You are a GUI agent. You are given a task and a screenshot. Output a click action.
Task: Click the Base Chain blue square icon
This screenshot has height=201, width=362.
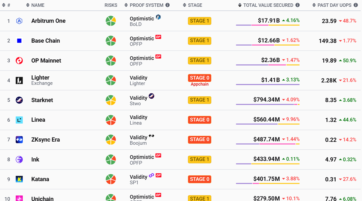[19, 41]
